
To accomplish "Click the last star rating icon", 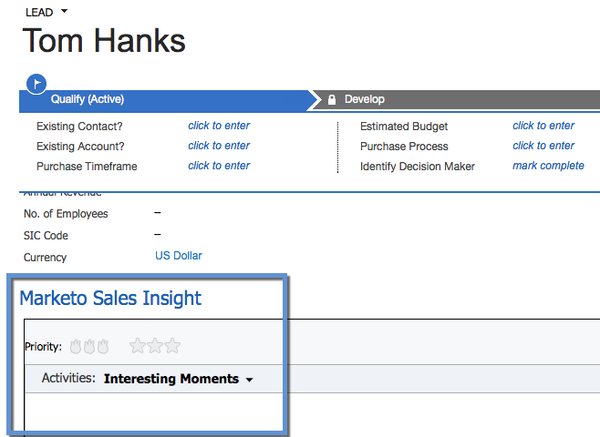I will pyautogui.click(x=172, y=346).
